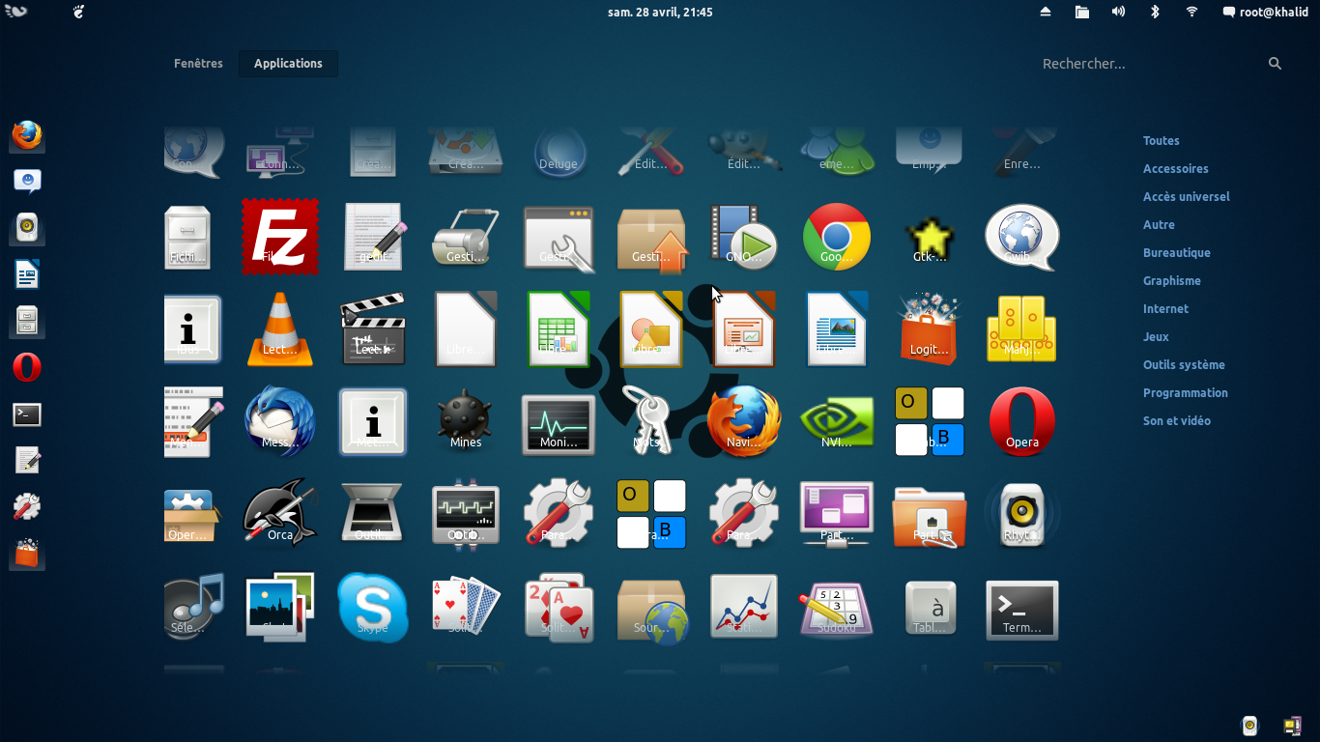
Task: Open the plain blank LibreOffice start icon
Action: [466, 329]
